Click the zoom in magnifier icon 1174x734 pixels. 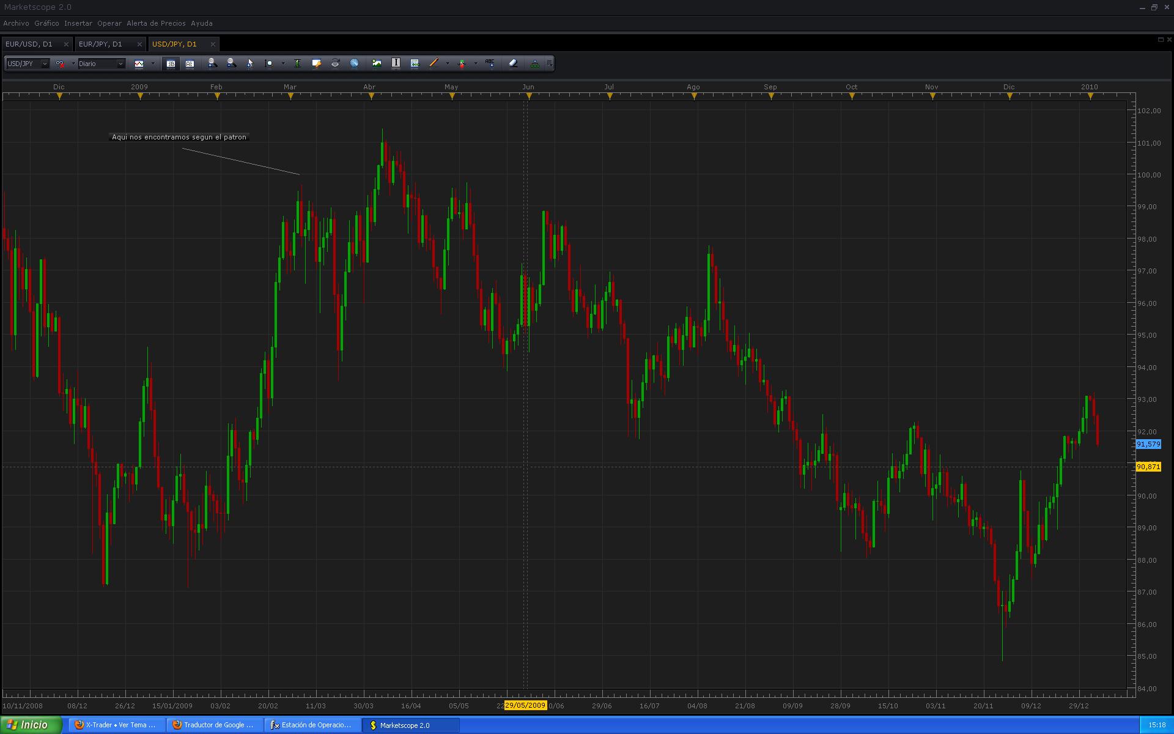[x=212, y=63]
